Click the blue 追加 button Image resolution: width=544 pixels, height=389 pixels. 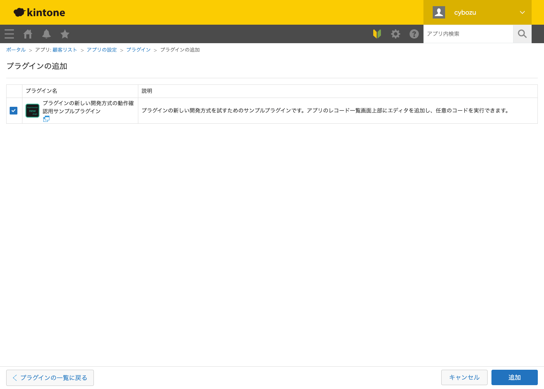pos(515,377)
